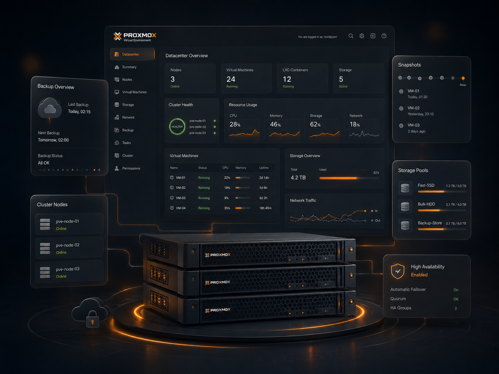Viewport: 499px width, 374px height.
Task: Click the Backup-Store usage bar
Action: pos(442,229)
